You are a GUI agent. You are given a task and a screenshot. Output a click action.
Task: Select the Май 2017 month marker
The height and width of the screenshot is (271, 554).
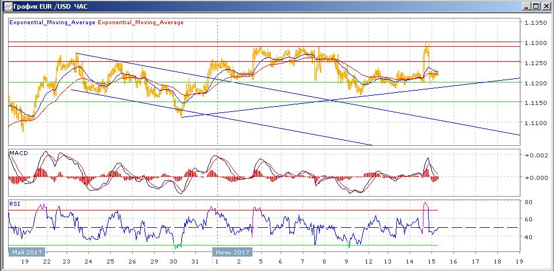[27, 252]
